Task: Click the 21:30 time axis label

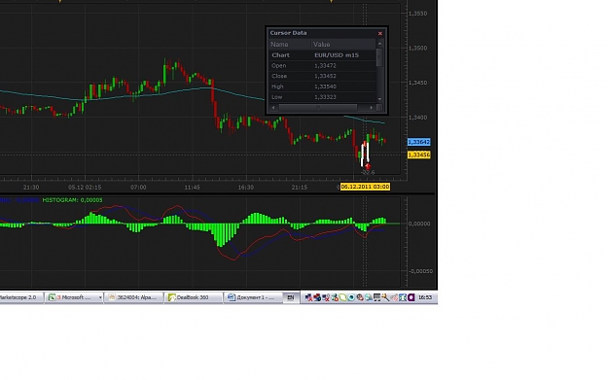Action: [x=31, y=188]
